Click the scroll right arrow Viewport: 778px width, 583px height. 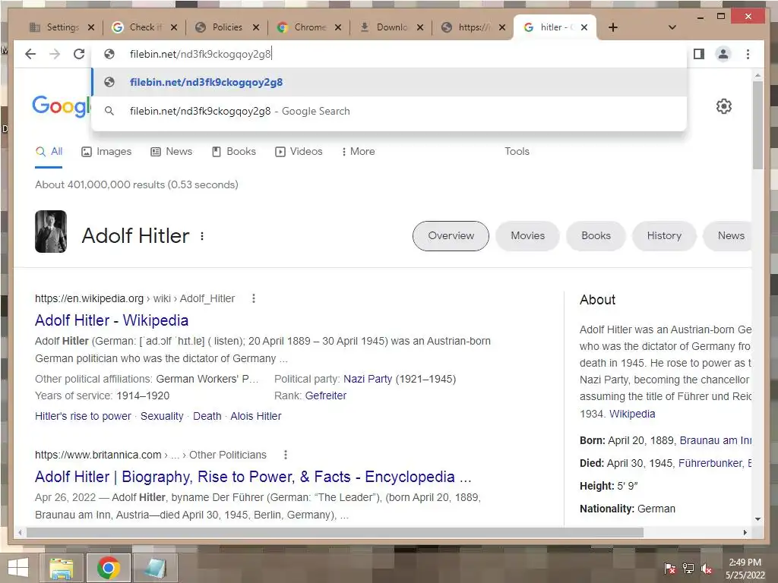(745, 532)
